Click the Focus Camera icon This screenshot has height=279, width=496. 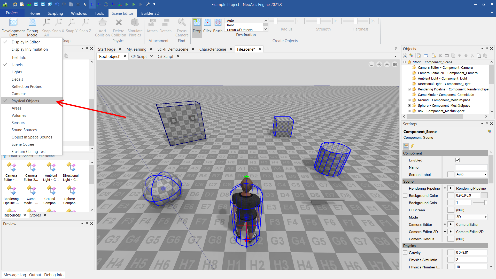pyautogui.click(x=182, y=23)
